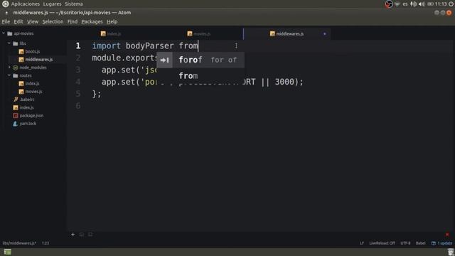Click the modified dot on middlewares.js tab

click(325, 34)
